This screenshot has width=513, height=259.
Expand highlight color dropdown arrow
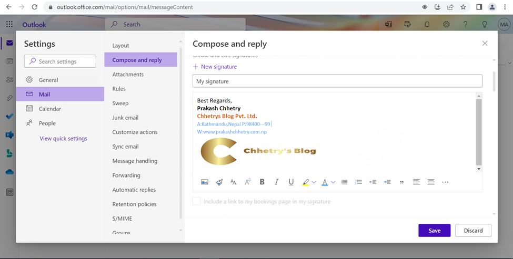click(314, 182)
